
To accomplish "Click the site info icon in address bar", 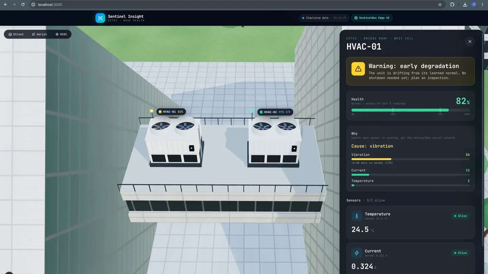I will pyautogui.click(x=33, y=4).
